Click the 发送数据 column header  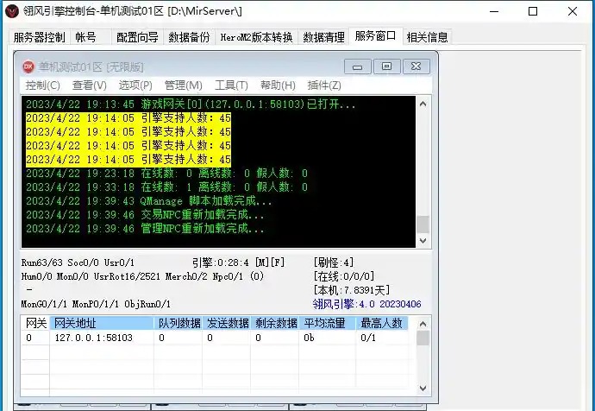coord(227,323)
